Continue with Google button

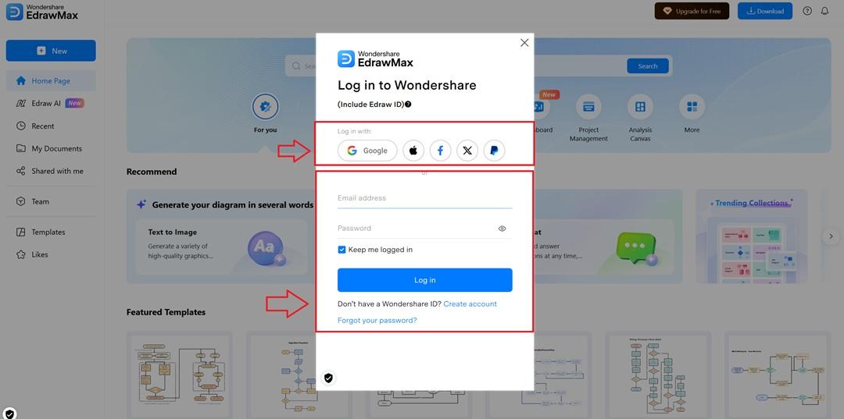point(367,151)
